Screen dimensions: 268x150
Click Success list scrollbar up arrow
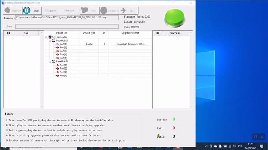coord(191,32)
